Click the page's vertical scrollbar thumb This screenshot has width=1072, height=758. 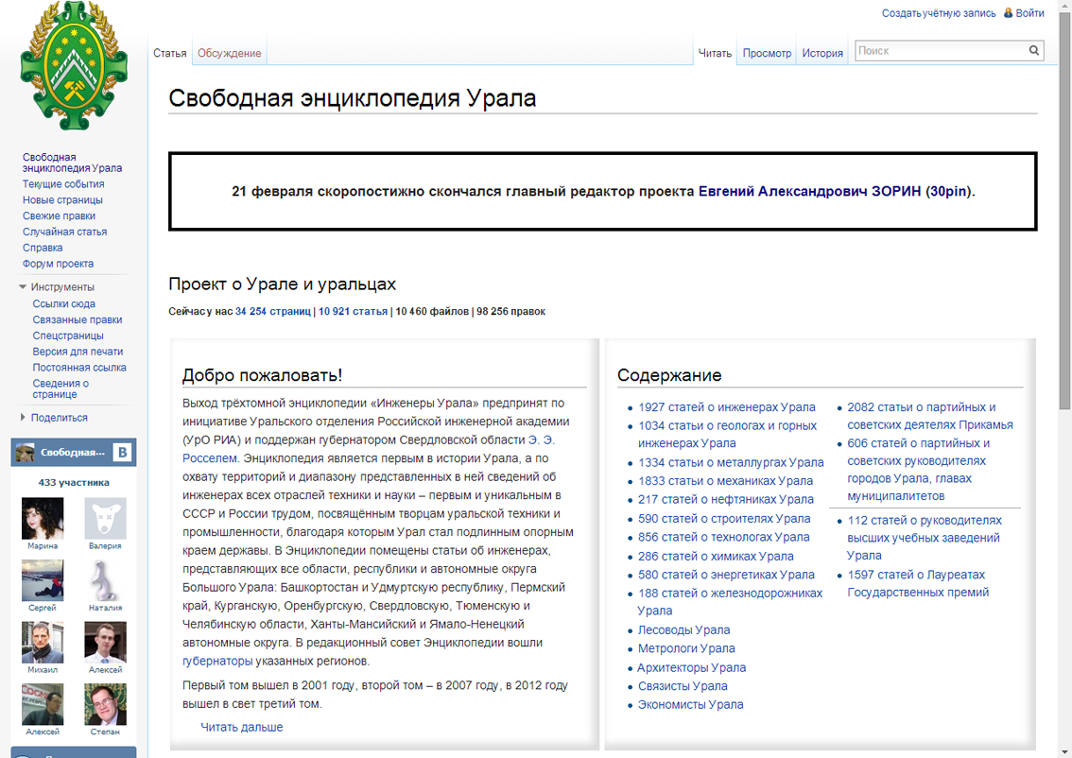click(1064, 212)
